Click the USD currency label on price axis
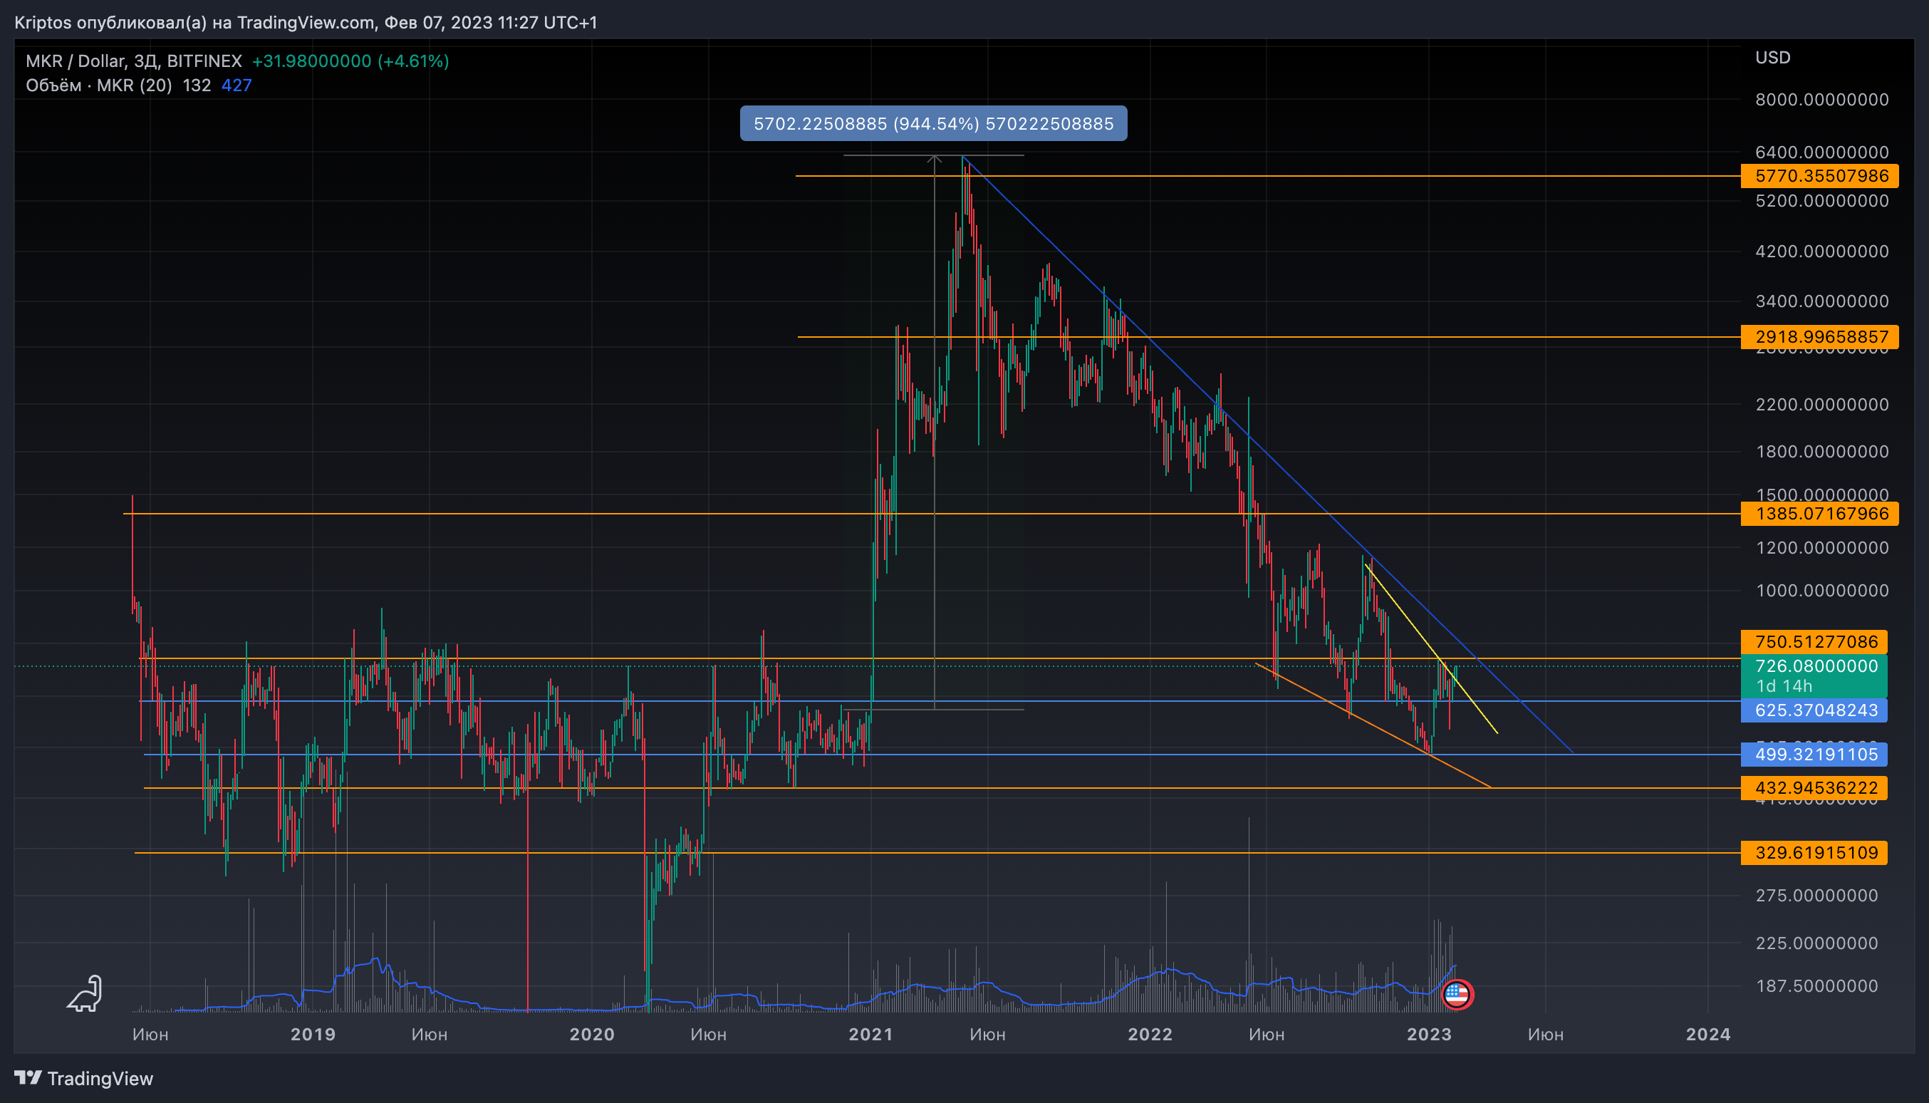The width and height of the screenshot is (1929, 1103). tap(1772, 58)
